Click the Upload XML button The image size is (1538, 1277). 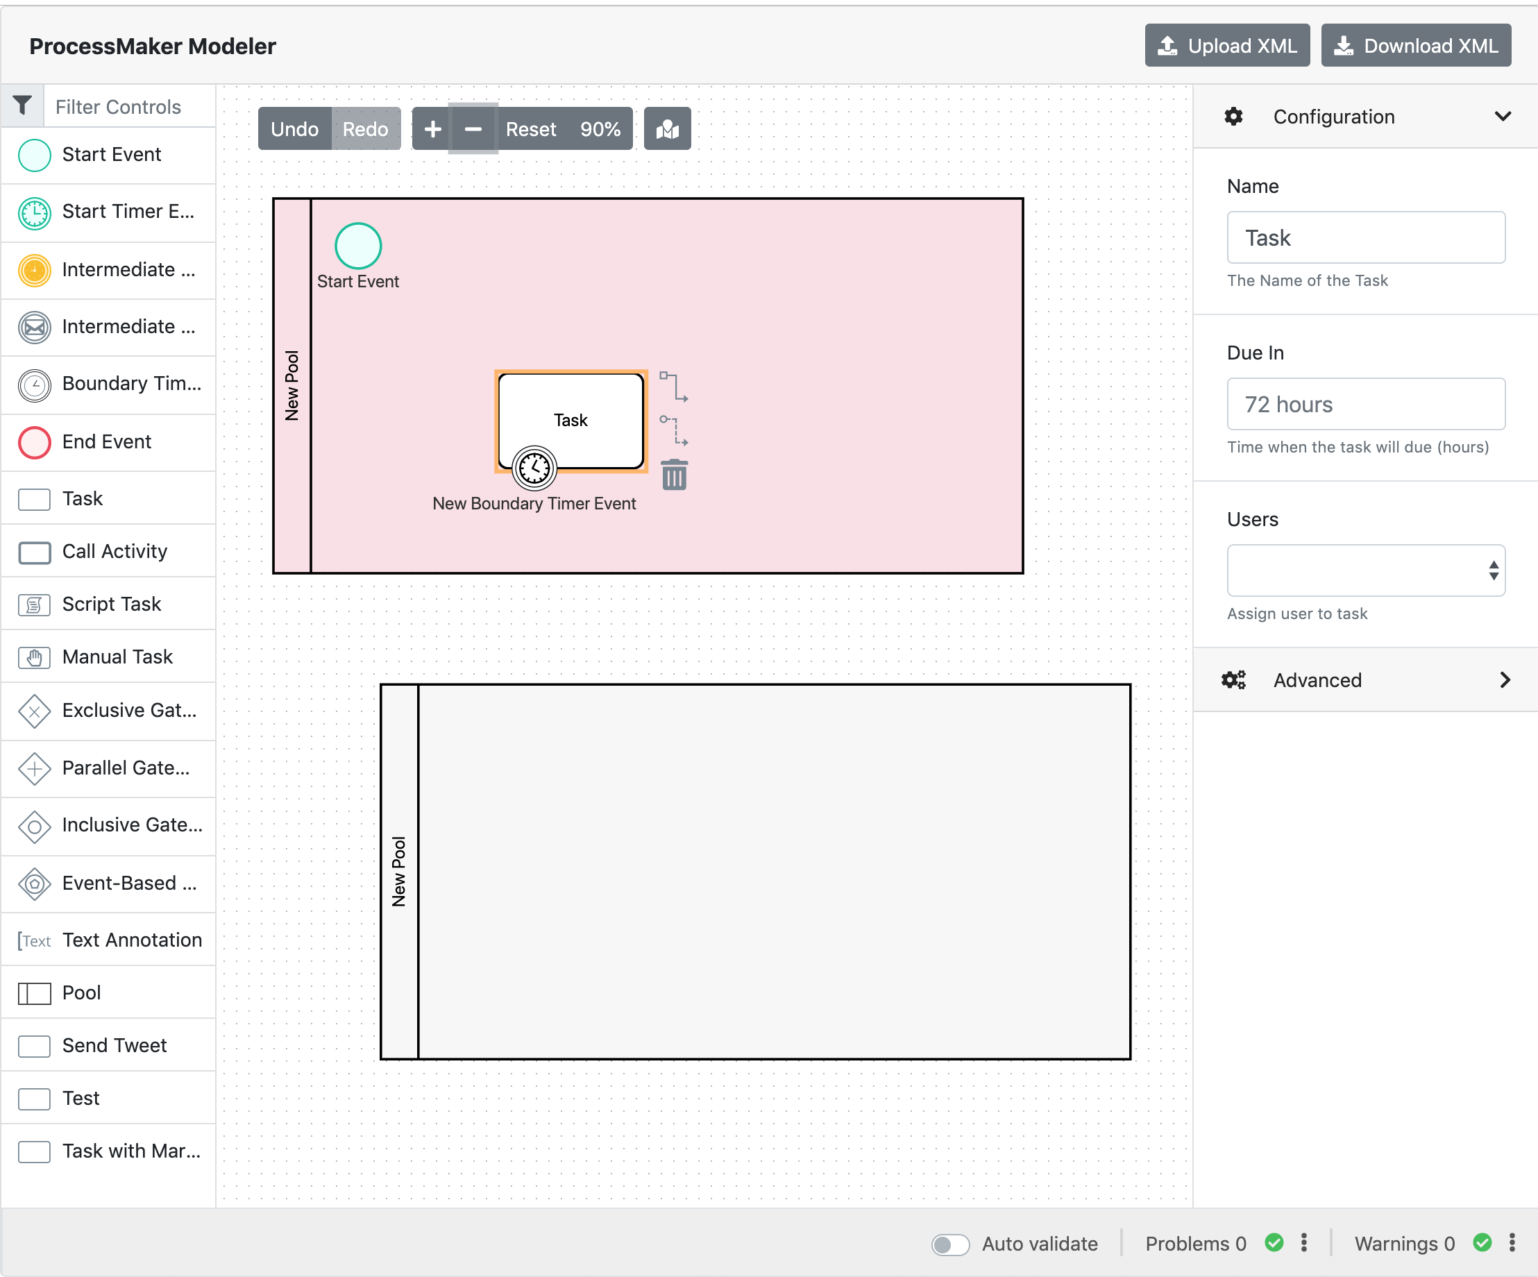coord(1228,44)
